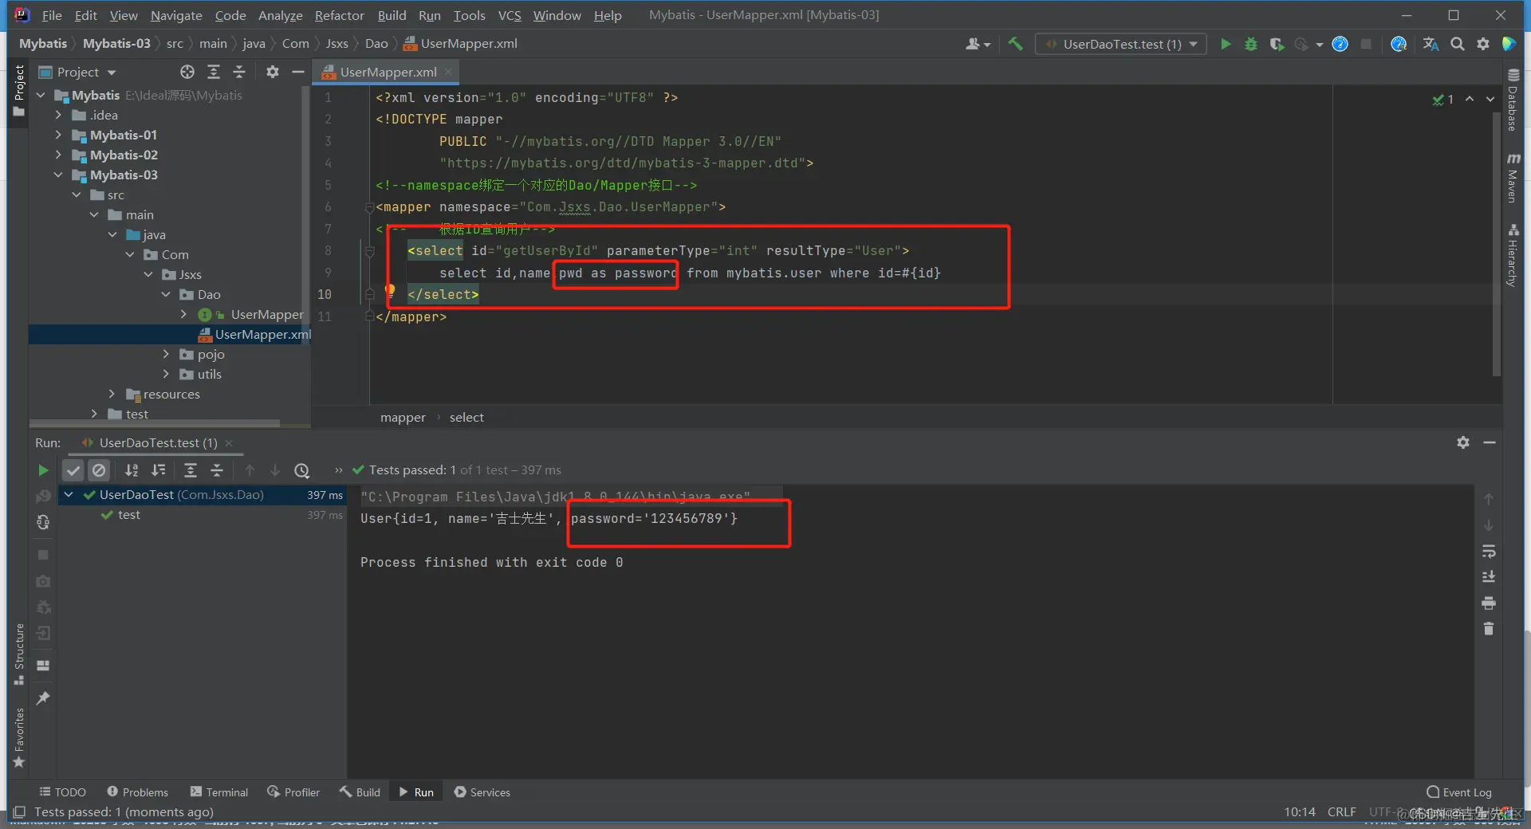Expand the .idea folder
The image size is (1531, 829).
[x=58, y=115]
